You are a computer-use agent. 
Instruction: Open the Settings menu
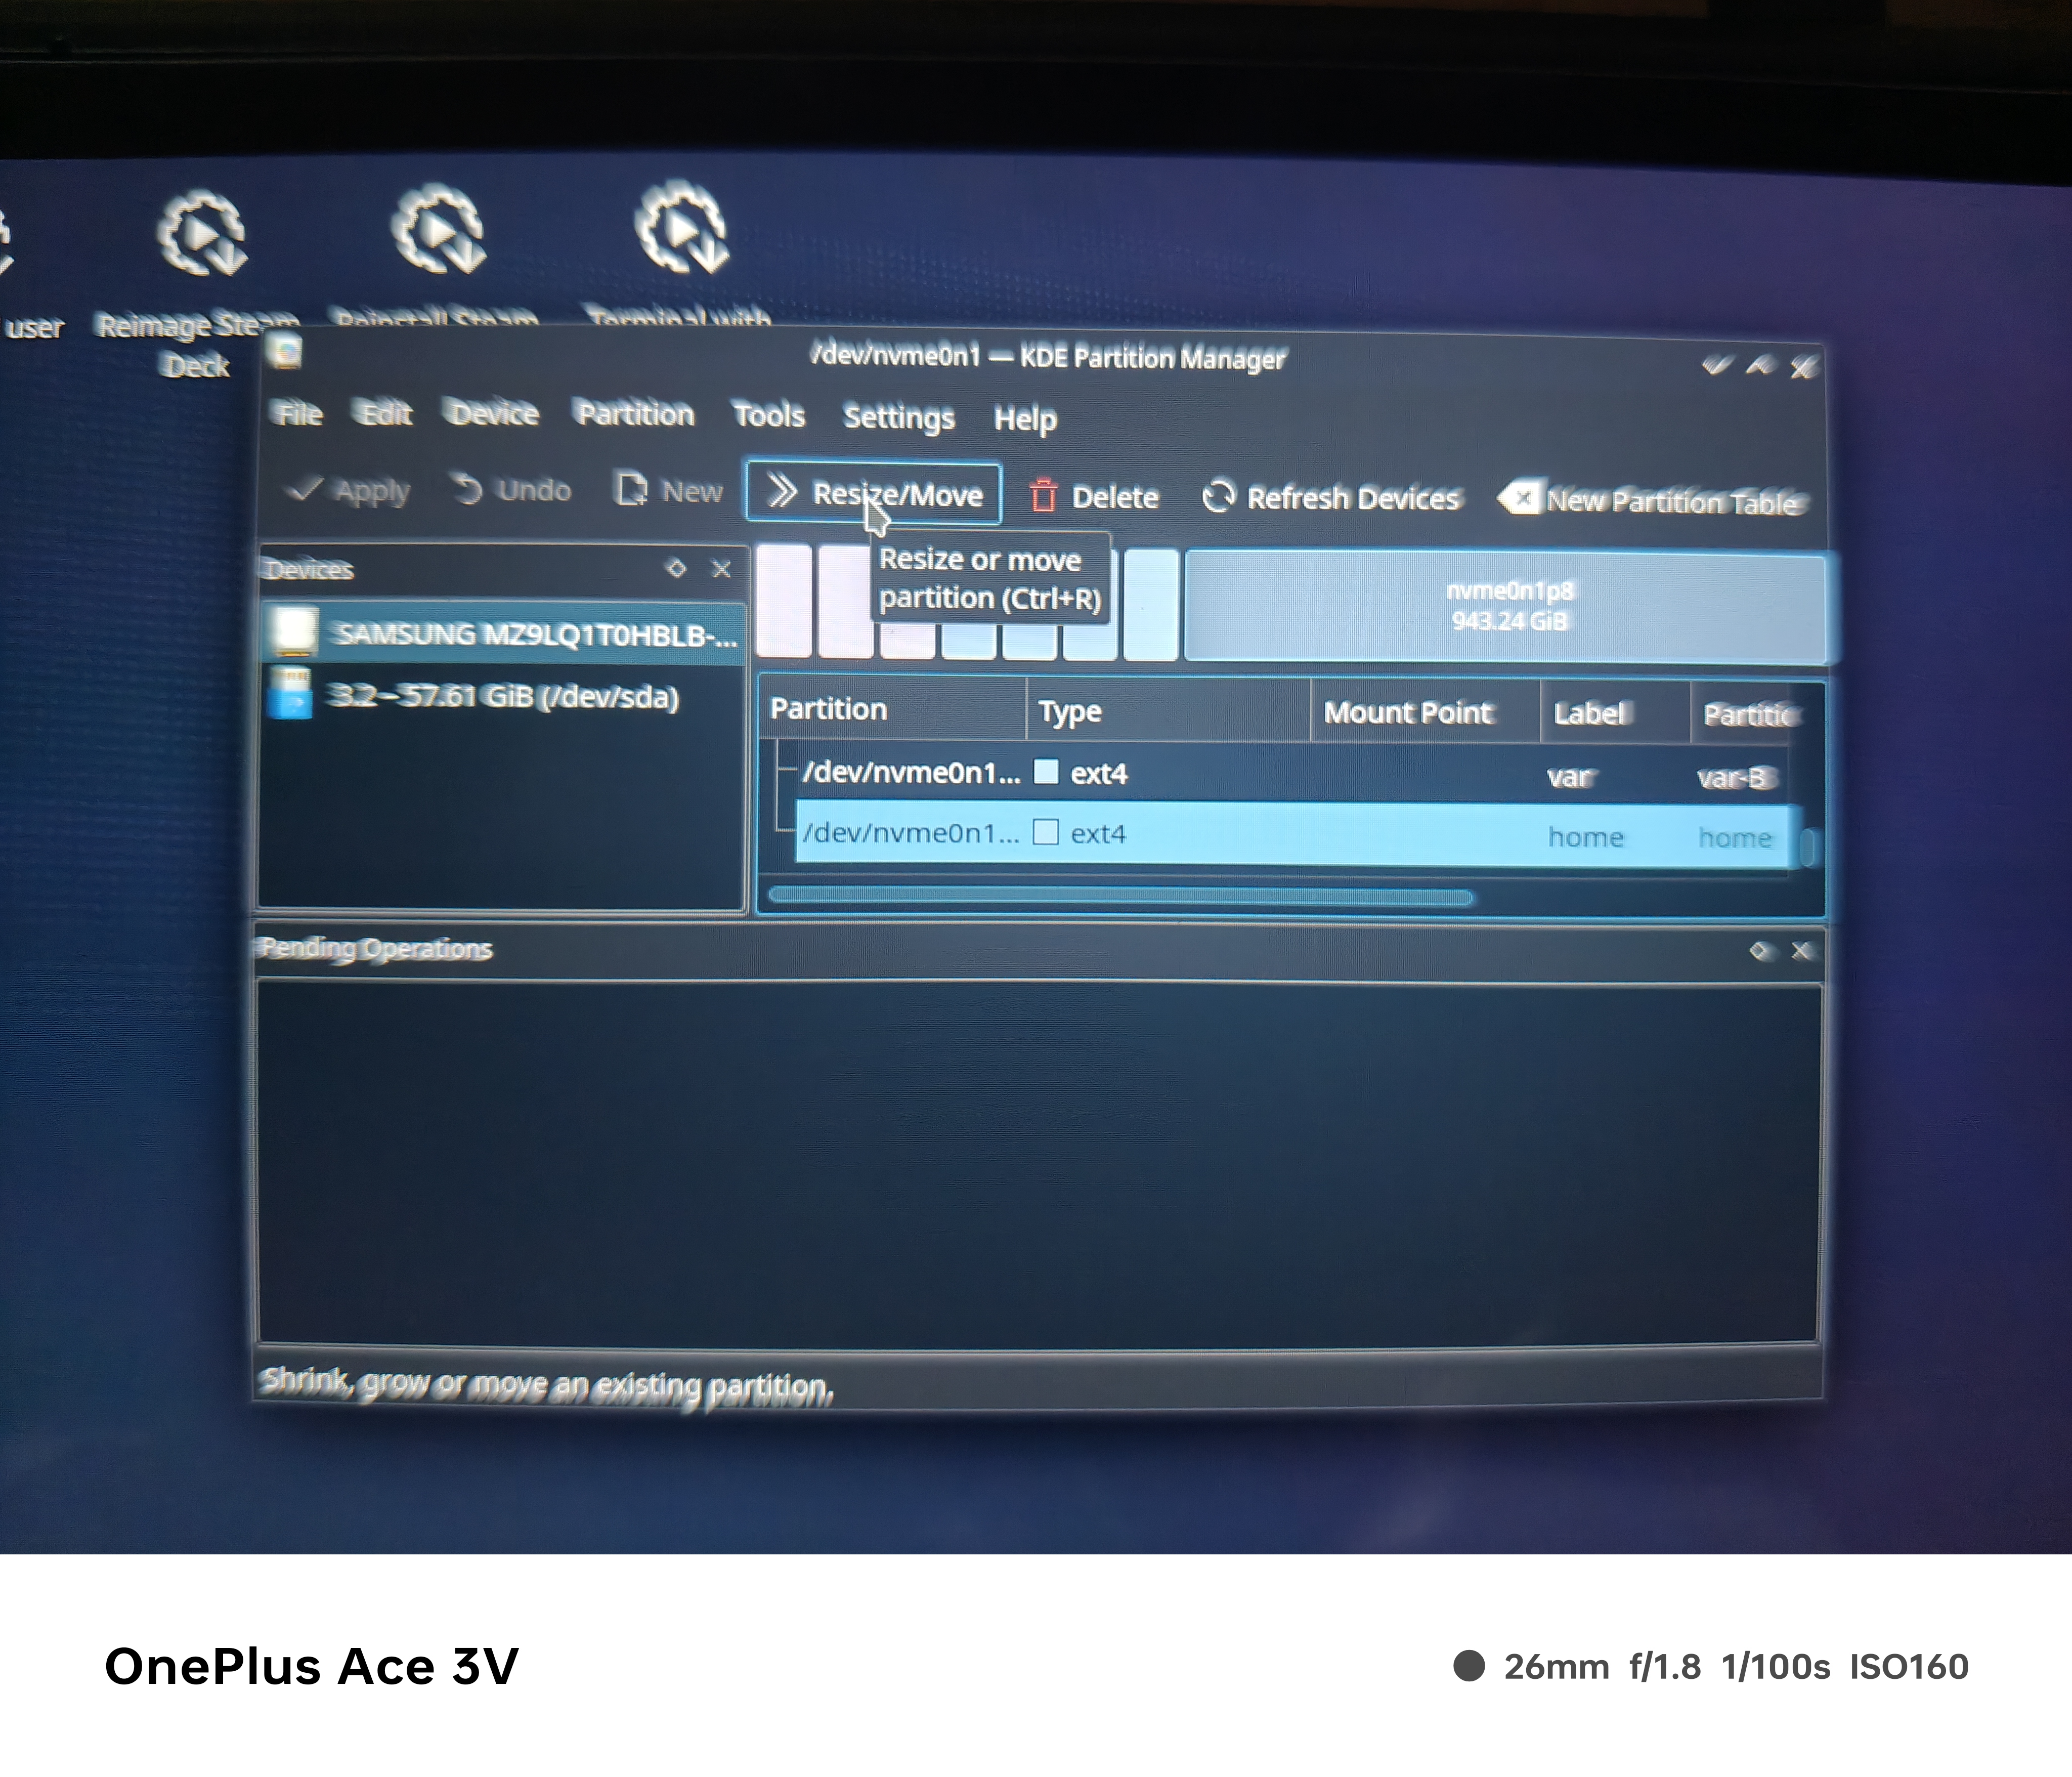(x=898, y=417)
